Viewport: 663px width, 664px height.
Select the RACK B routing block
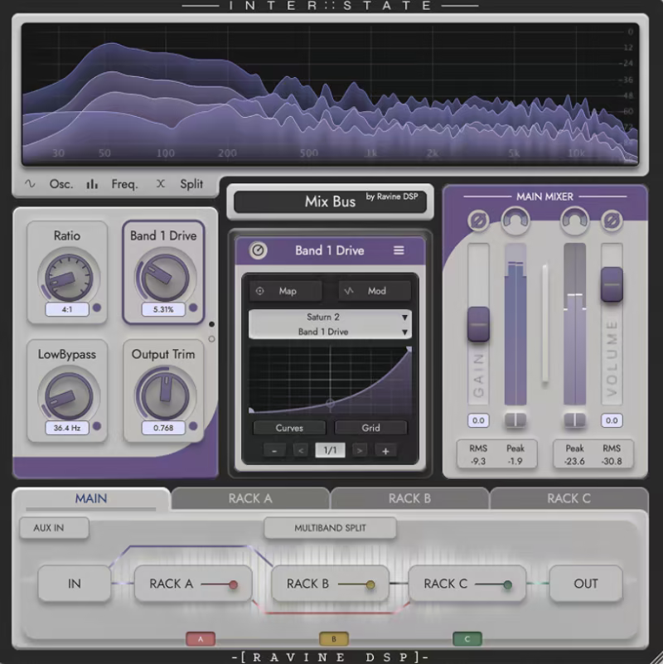pyautogui.click(x=330, y=584)
